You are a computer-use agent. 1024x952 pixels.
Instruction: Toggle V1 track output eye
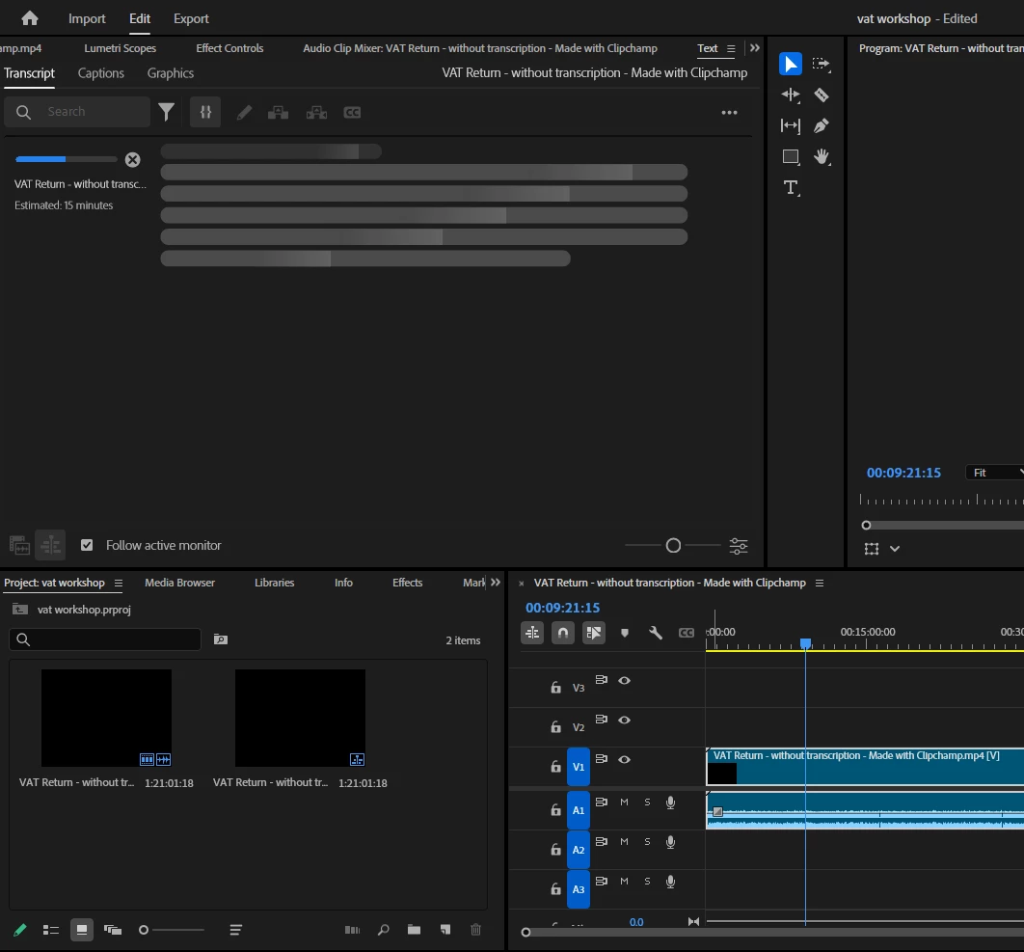point(624,759)
